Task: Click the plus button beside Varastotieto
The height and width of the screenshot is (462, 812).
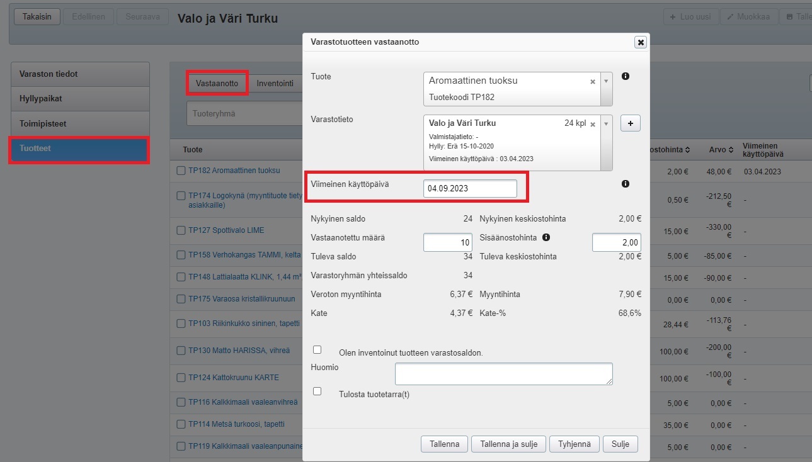Action: pos(631,123)
